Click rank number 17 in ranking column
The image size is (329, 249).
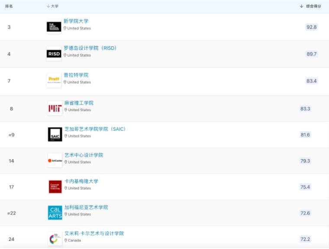(x=11, y=187)
